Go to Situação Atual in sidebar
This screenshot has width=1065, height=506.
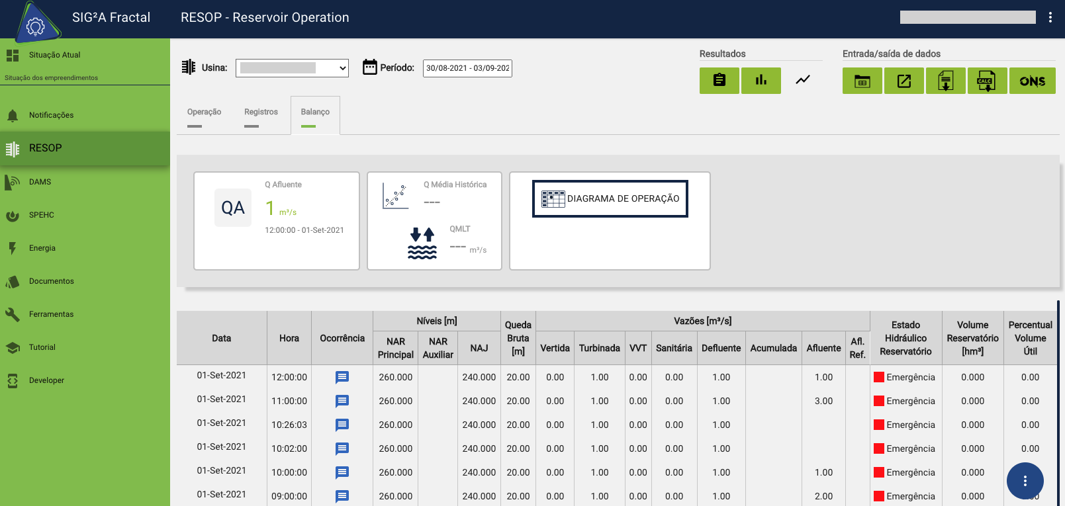(x=54, y=55)
